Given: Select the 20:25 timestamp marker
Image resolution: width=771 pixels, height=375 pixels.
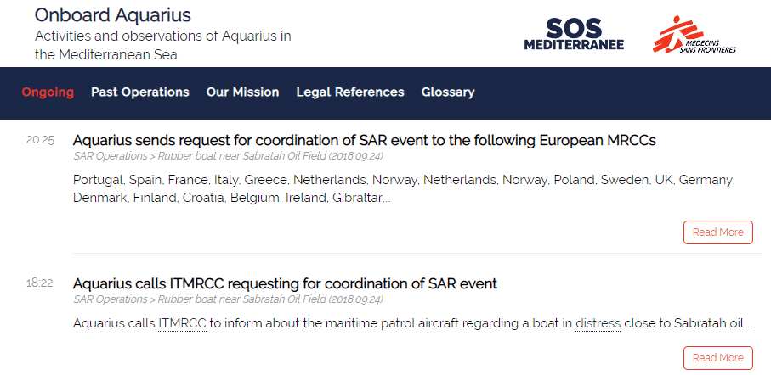Looking at the screenshot, I should (x=40, y=140).
